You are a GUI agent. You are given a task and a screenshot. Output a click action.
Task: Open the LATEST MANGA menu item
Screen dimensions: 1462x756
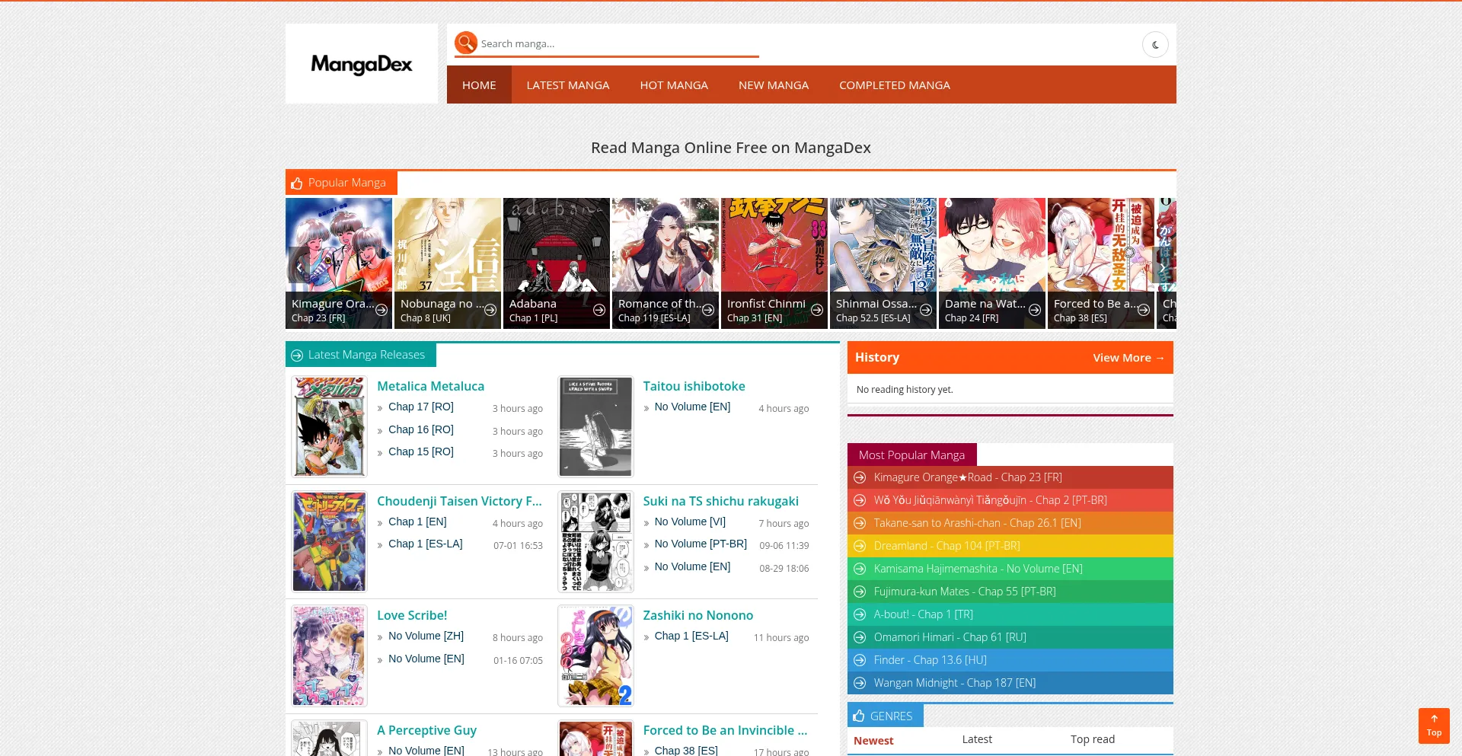tap(568, 85)
